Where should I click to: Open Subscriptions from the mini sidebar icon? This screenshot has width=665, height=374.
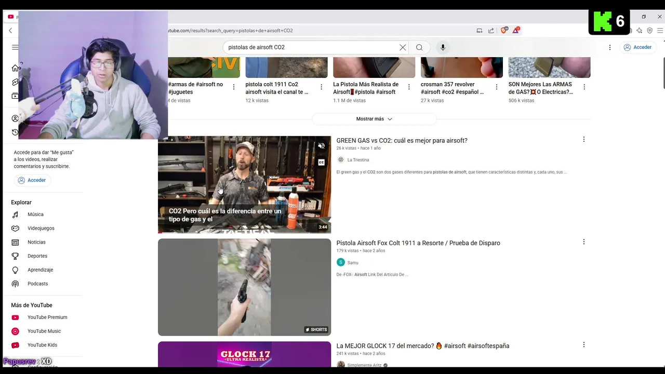(15, 96)
